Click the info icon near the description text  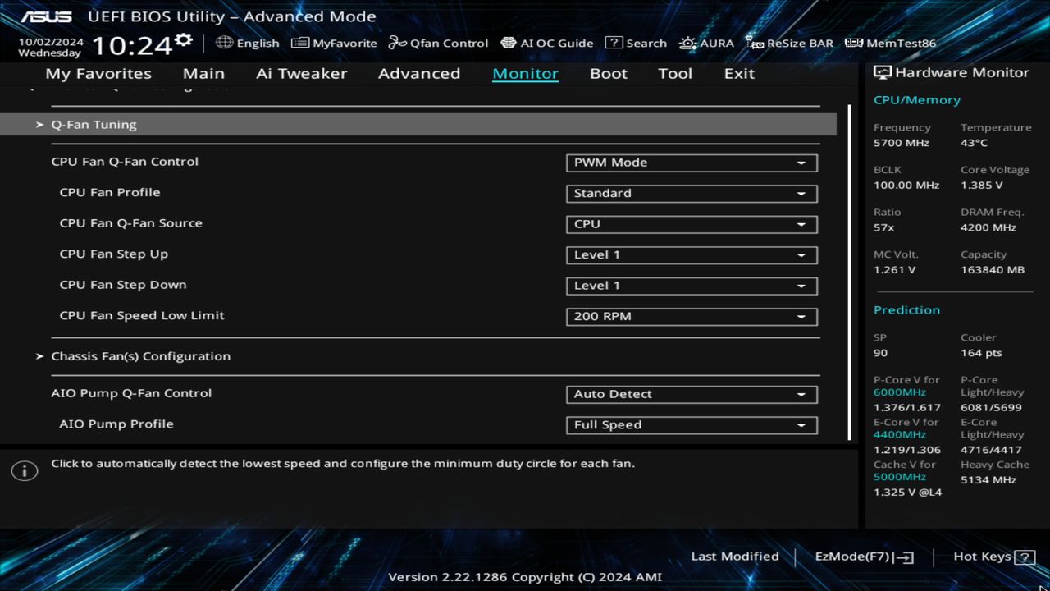(25, 470)
